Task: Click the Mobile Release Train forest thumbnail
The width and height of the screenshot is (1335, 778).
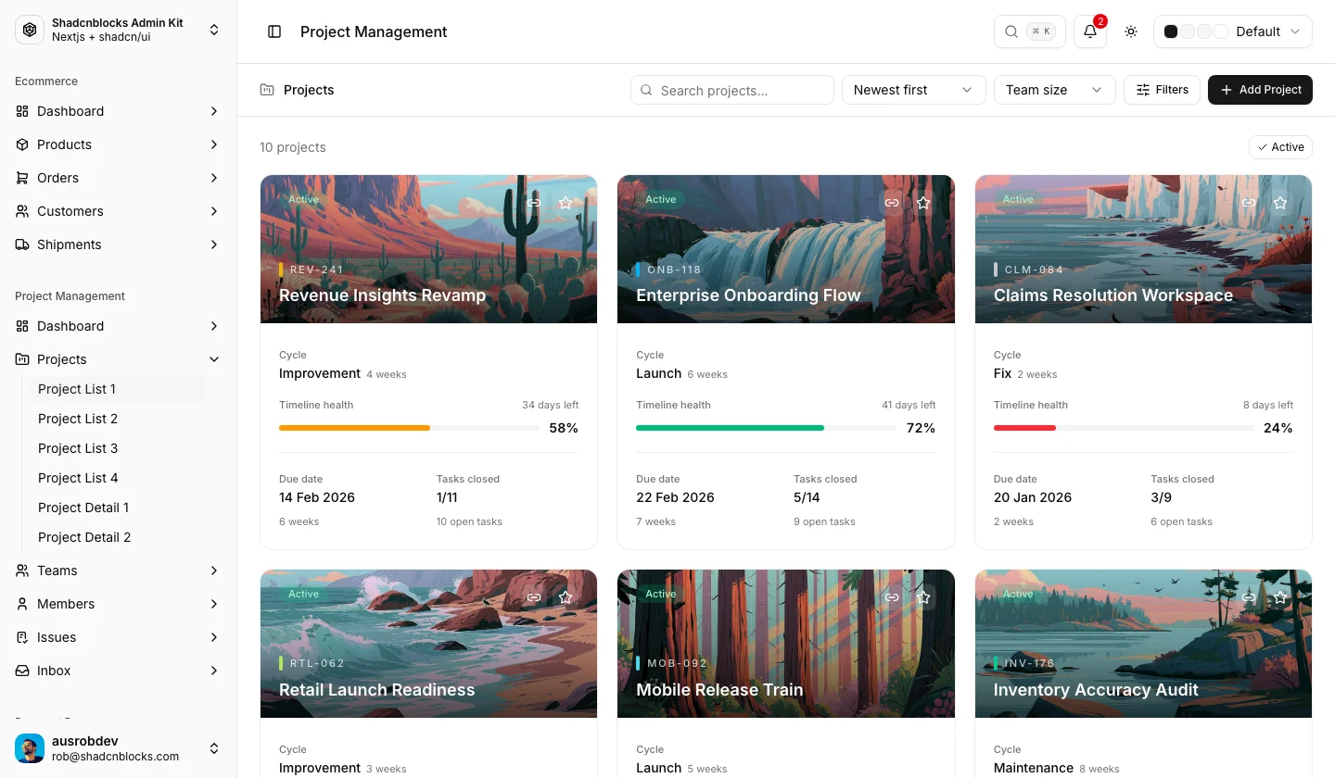Action: point(786,644)
